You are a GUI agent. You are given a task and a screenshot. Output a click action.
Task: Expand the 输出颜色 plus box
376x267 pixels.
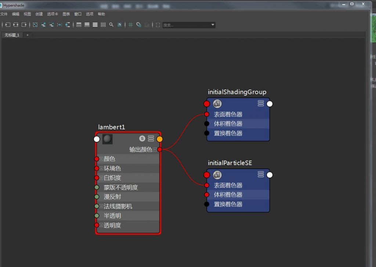click(155, 149)
